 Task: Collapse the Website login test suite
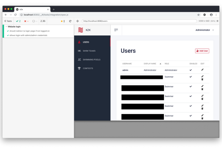click(6, 27)
